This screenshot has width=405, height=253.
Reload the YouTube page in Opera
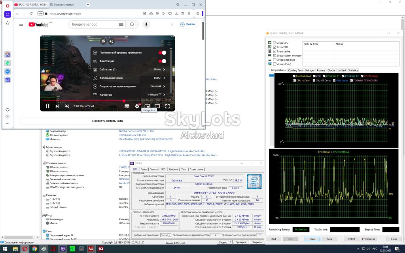point(31,13)
